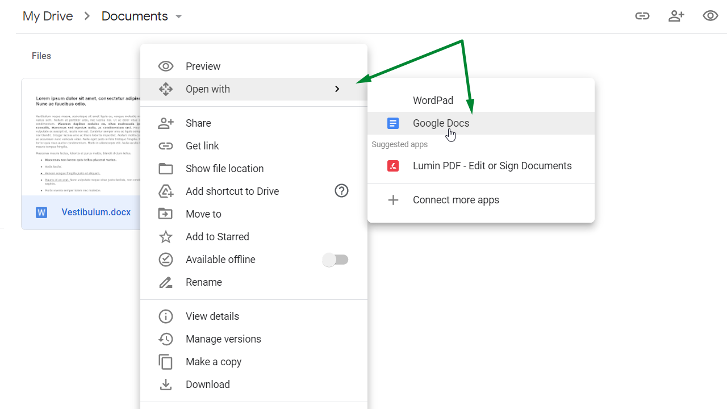The height and width of the screenshot is (409, 727).
Task: Open the Documents folder dropdown arrow
Action: 178,16
